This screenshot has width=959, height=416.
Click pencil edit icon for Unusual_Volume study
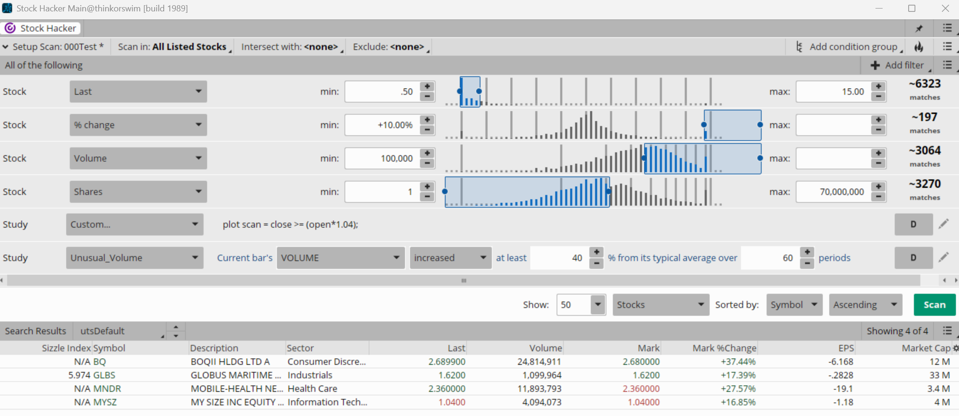pos(944,258)
